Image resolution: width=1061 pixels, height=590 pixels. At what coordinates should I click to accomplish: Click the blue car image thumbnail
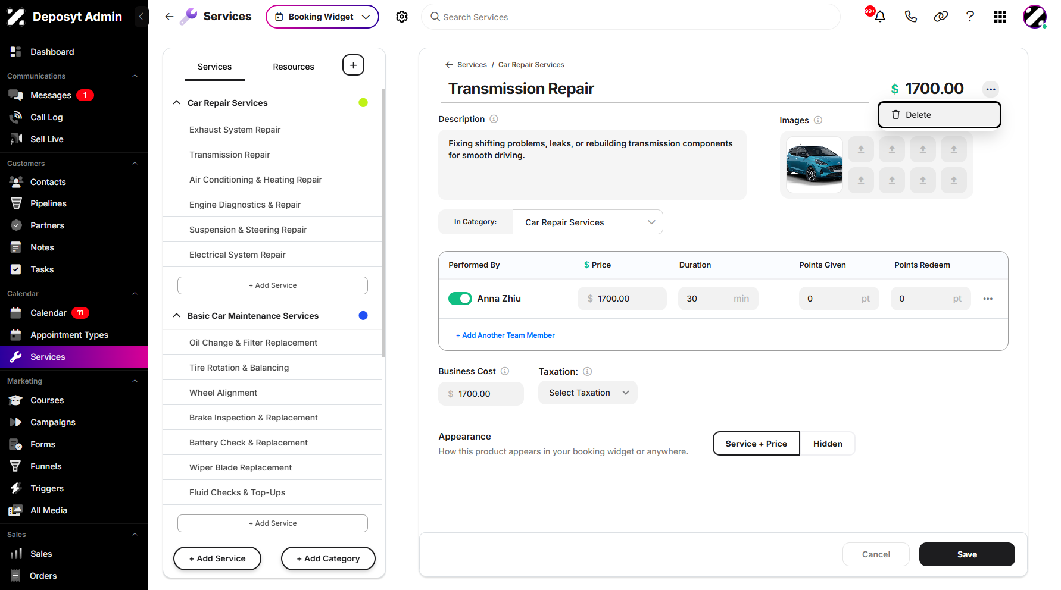point(814,165)
